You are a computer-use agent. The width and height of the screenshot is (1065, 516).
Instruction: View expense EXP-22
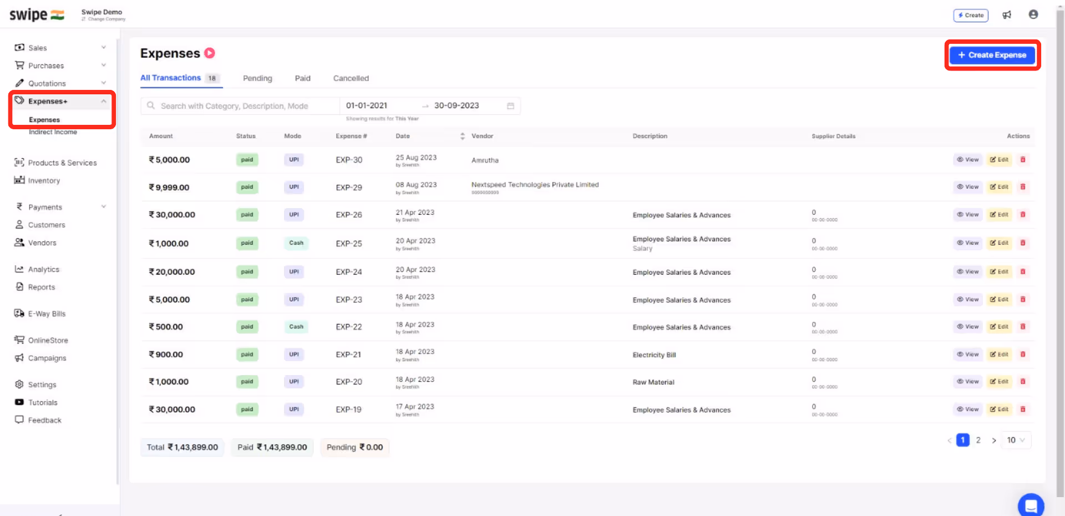pyautogui.click(x=968, y=327)
